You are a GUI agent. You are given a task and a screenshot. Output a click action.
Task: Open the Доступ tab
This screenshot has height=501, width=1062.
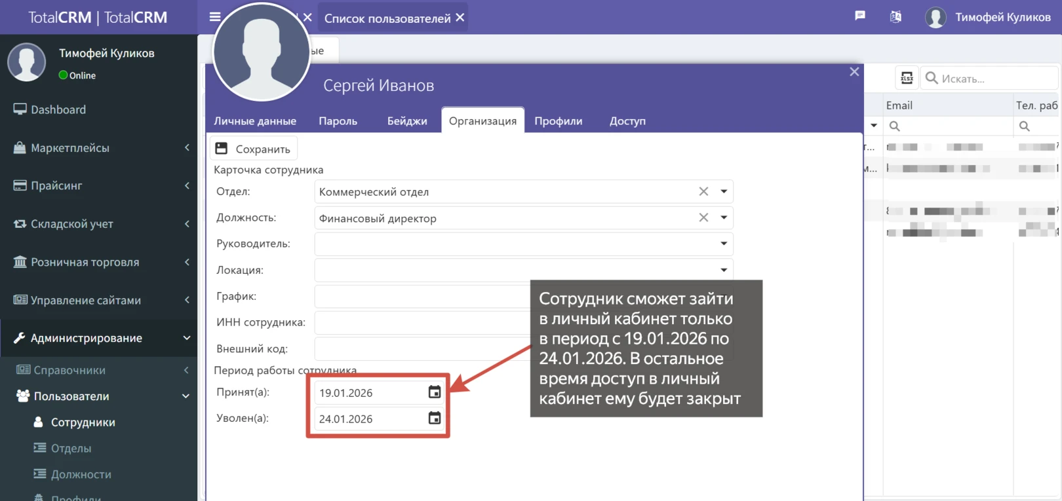pyautogui.click(x=627, y=121)
